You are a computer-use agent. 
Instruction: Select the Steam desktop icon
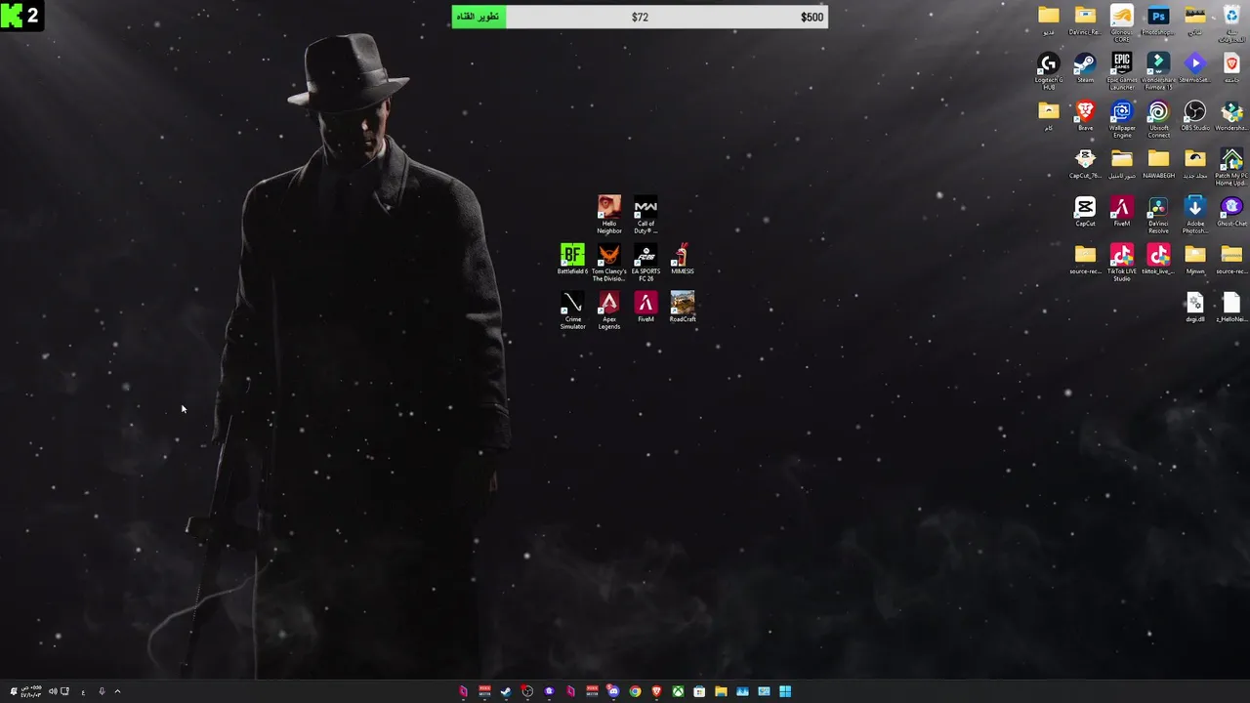[x=1085, y=68]
